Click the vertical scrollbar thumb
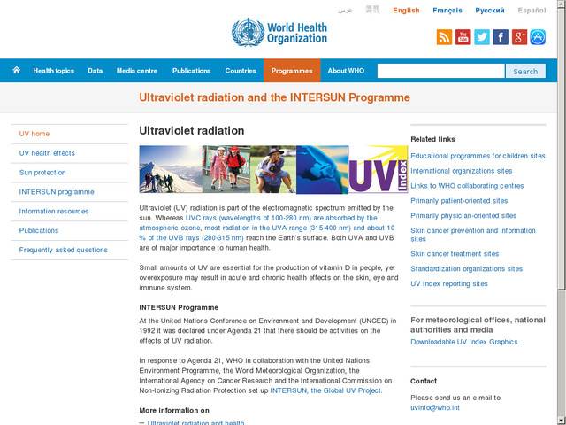Viewport: 566px width, 425px height. [562, 148]
